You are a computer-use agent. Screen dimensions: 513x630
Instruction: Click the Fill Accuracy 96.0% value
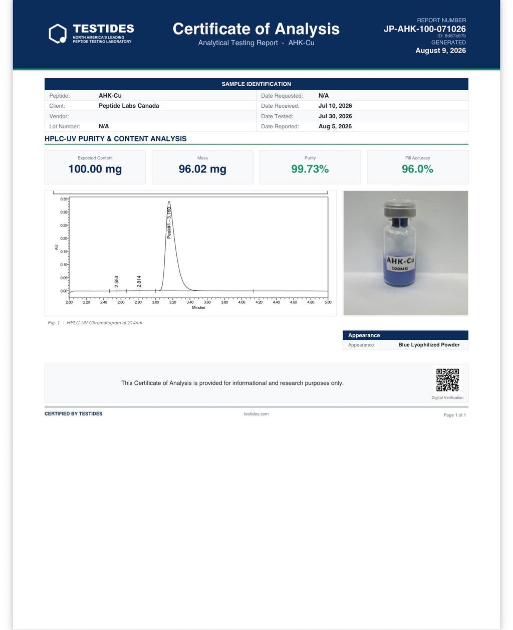tap(417, 169)
